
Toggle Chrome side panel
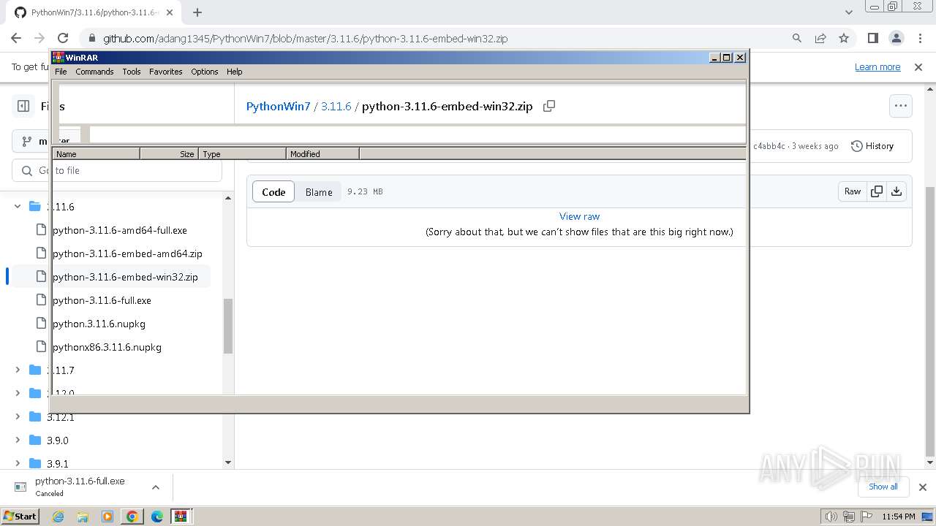point(873,38)
